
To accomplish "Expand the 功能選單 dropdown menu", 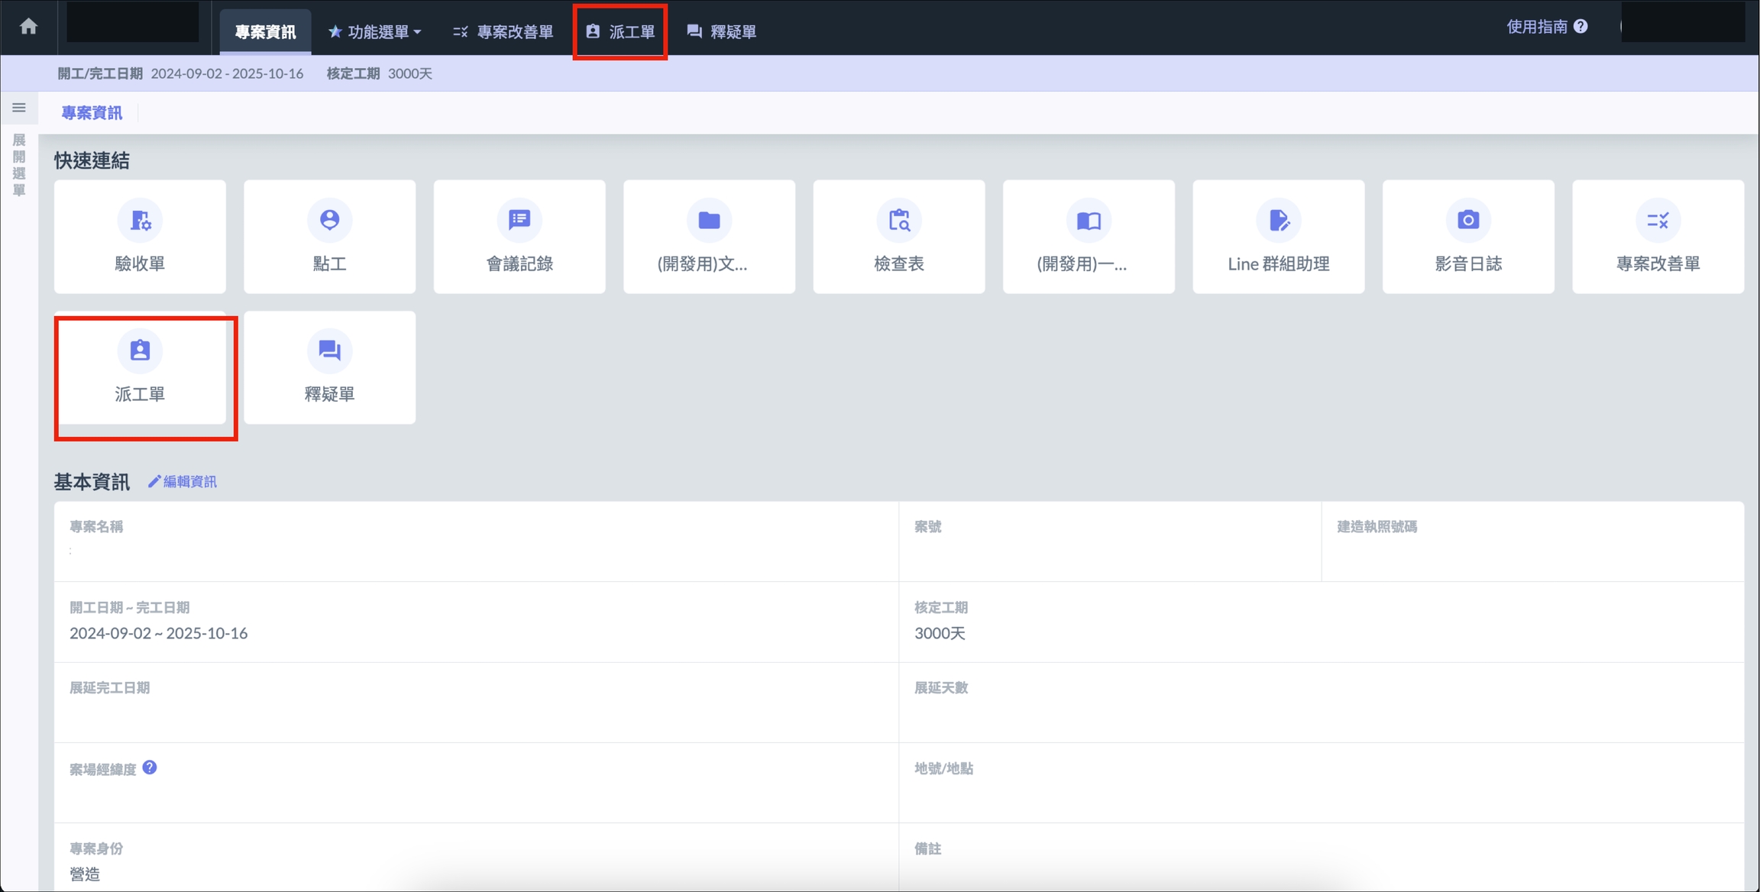I will tap(375, 32).
